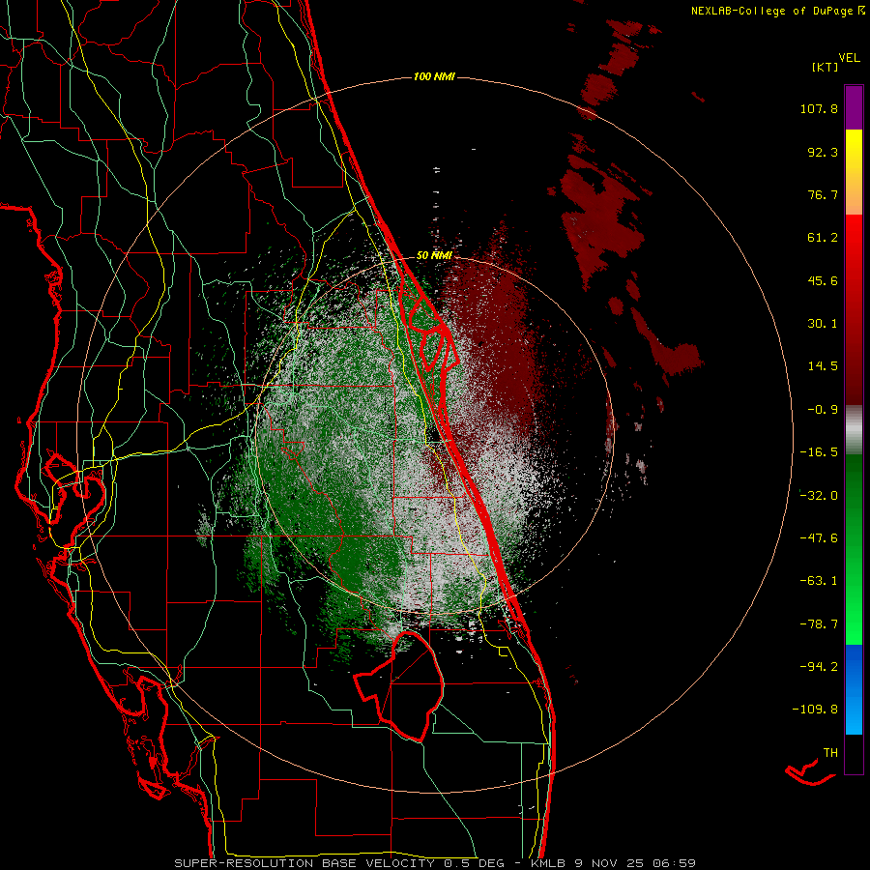Click the 30.1 legend value
The width and height of the screenshot is (870, 870).
(823, 324)
